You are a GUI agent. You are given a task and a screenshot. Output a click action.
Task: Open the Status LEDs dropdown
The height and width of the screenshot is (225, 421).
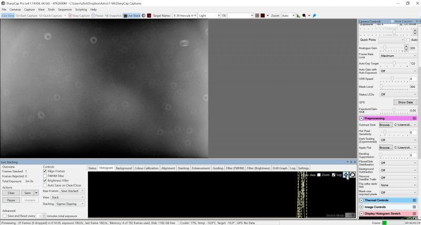click(x=398, y=95)
